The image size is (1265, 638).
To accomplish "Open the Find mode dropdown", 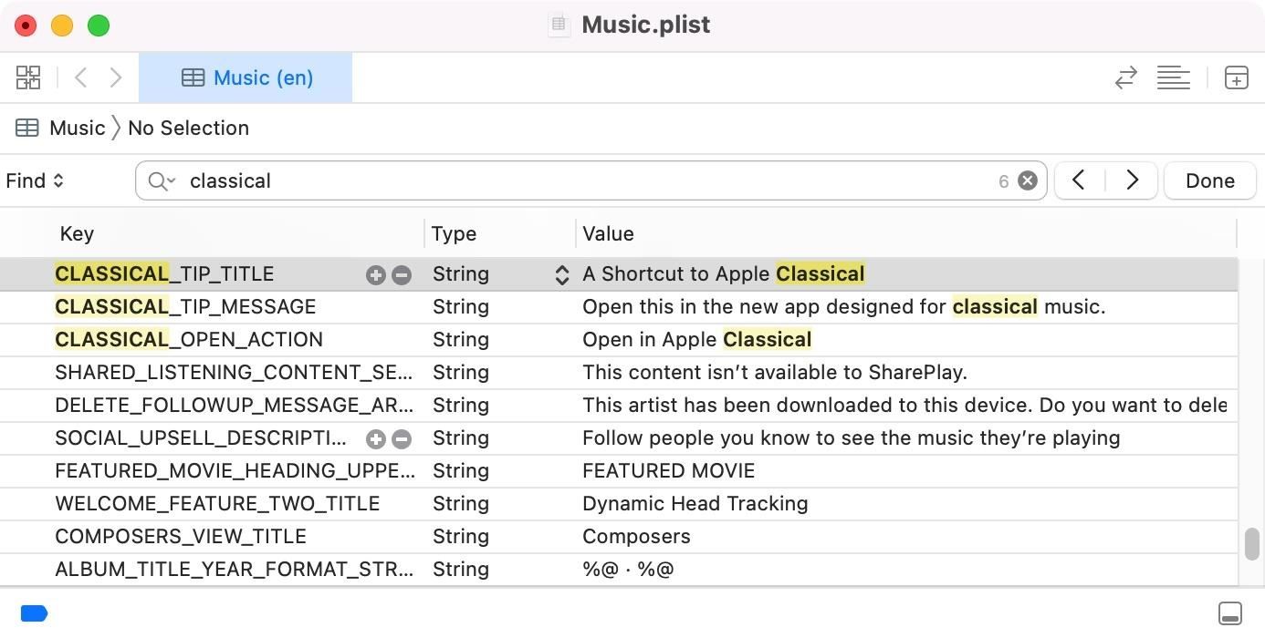I will (35, 180).
